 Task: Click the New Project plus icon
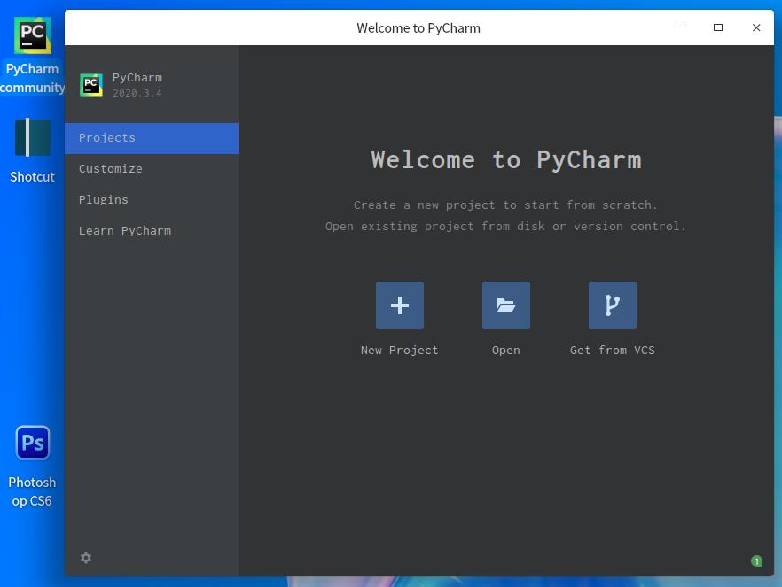click(399, 305)
